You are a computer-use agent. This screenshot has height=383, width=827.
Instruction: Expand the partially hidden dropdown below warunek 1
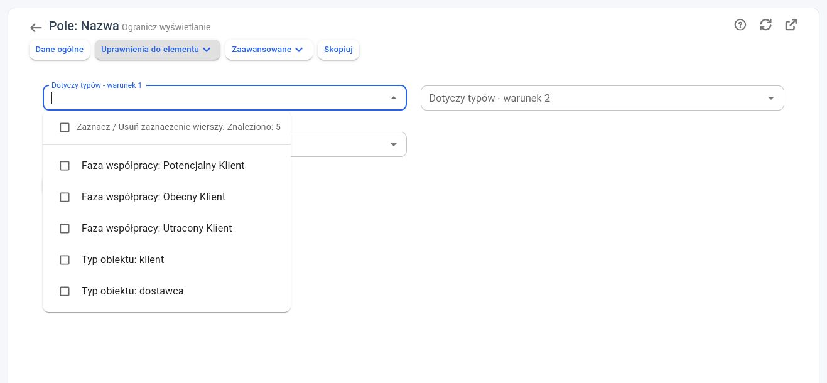[x=394, y=144]
